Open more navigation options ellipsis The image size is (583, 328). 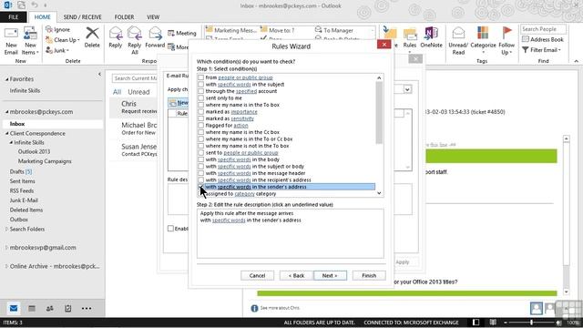[87, 308]
